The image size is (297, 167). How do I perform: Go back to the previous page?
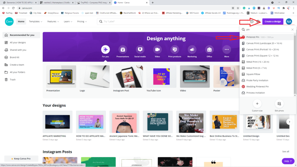tap(3, 8)
